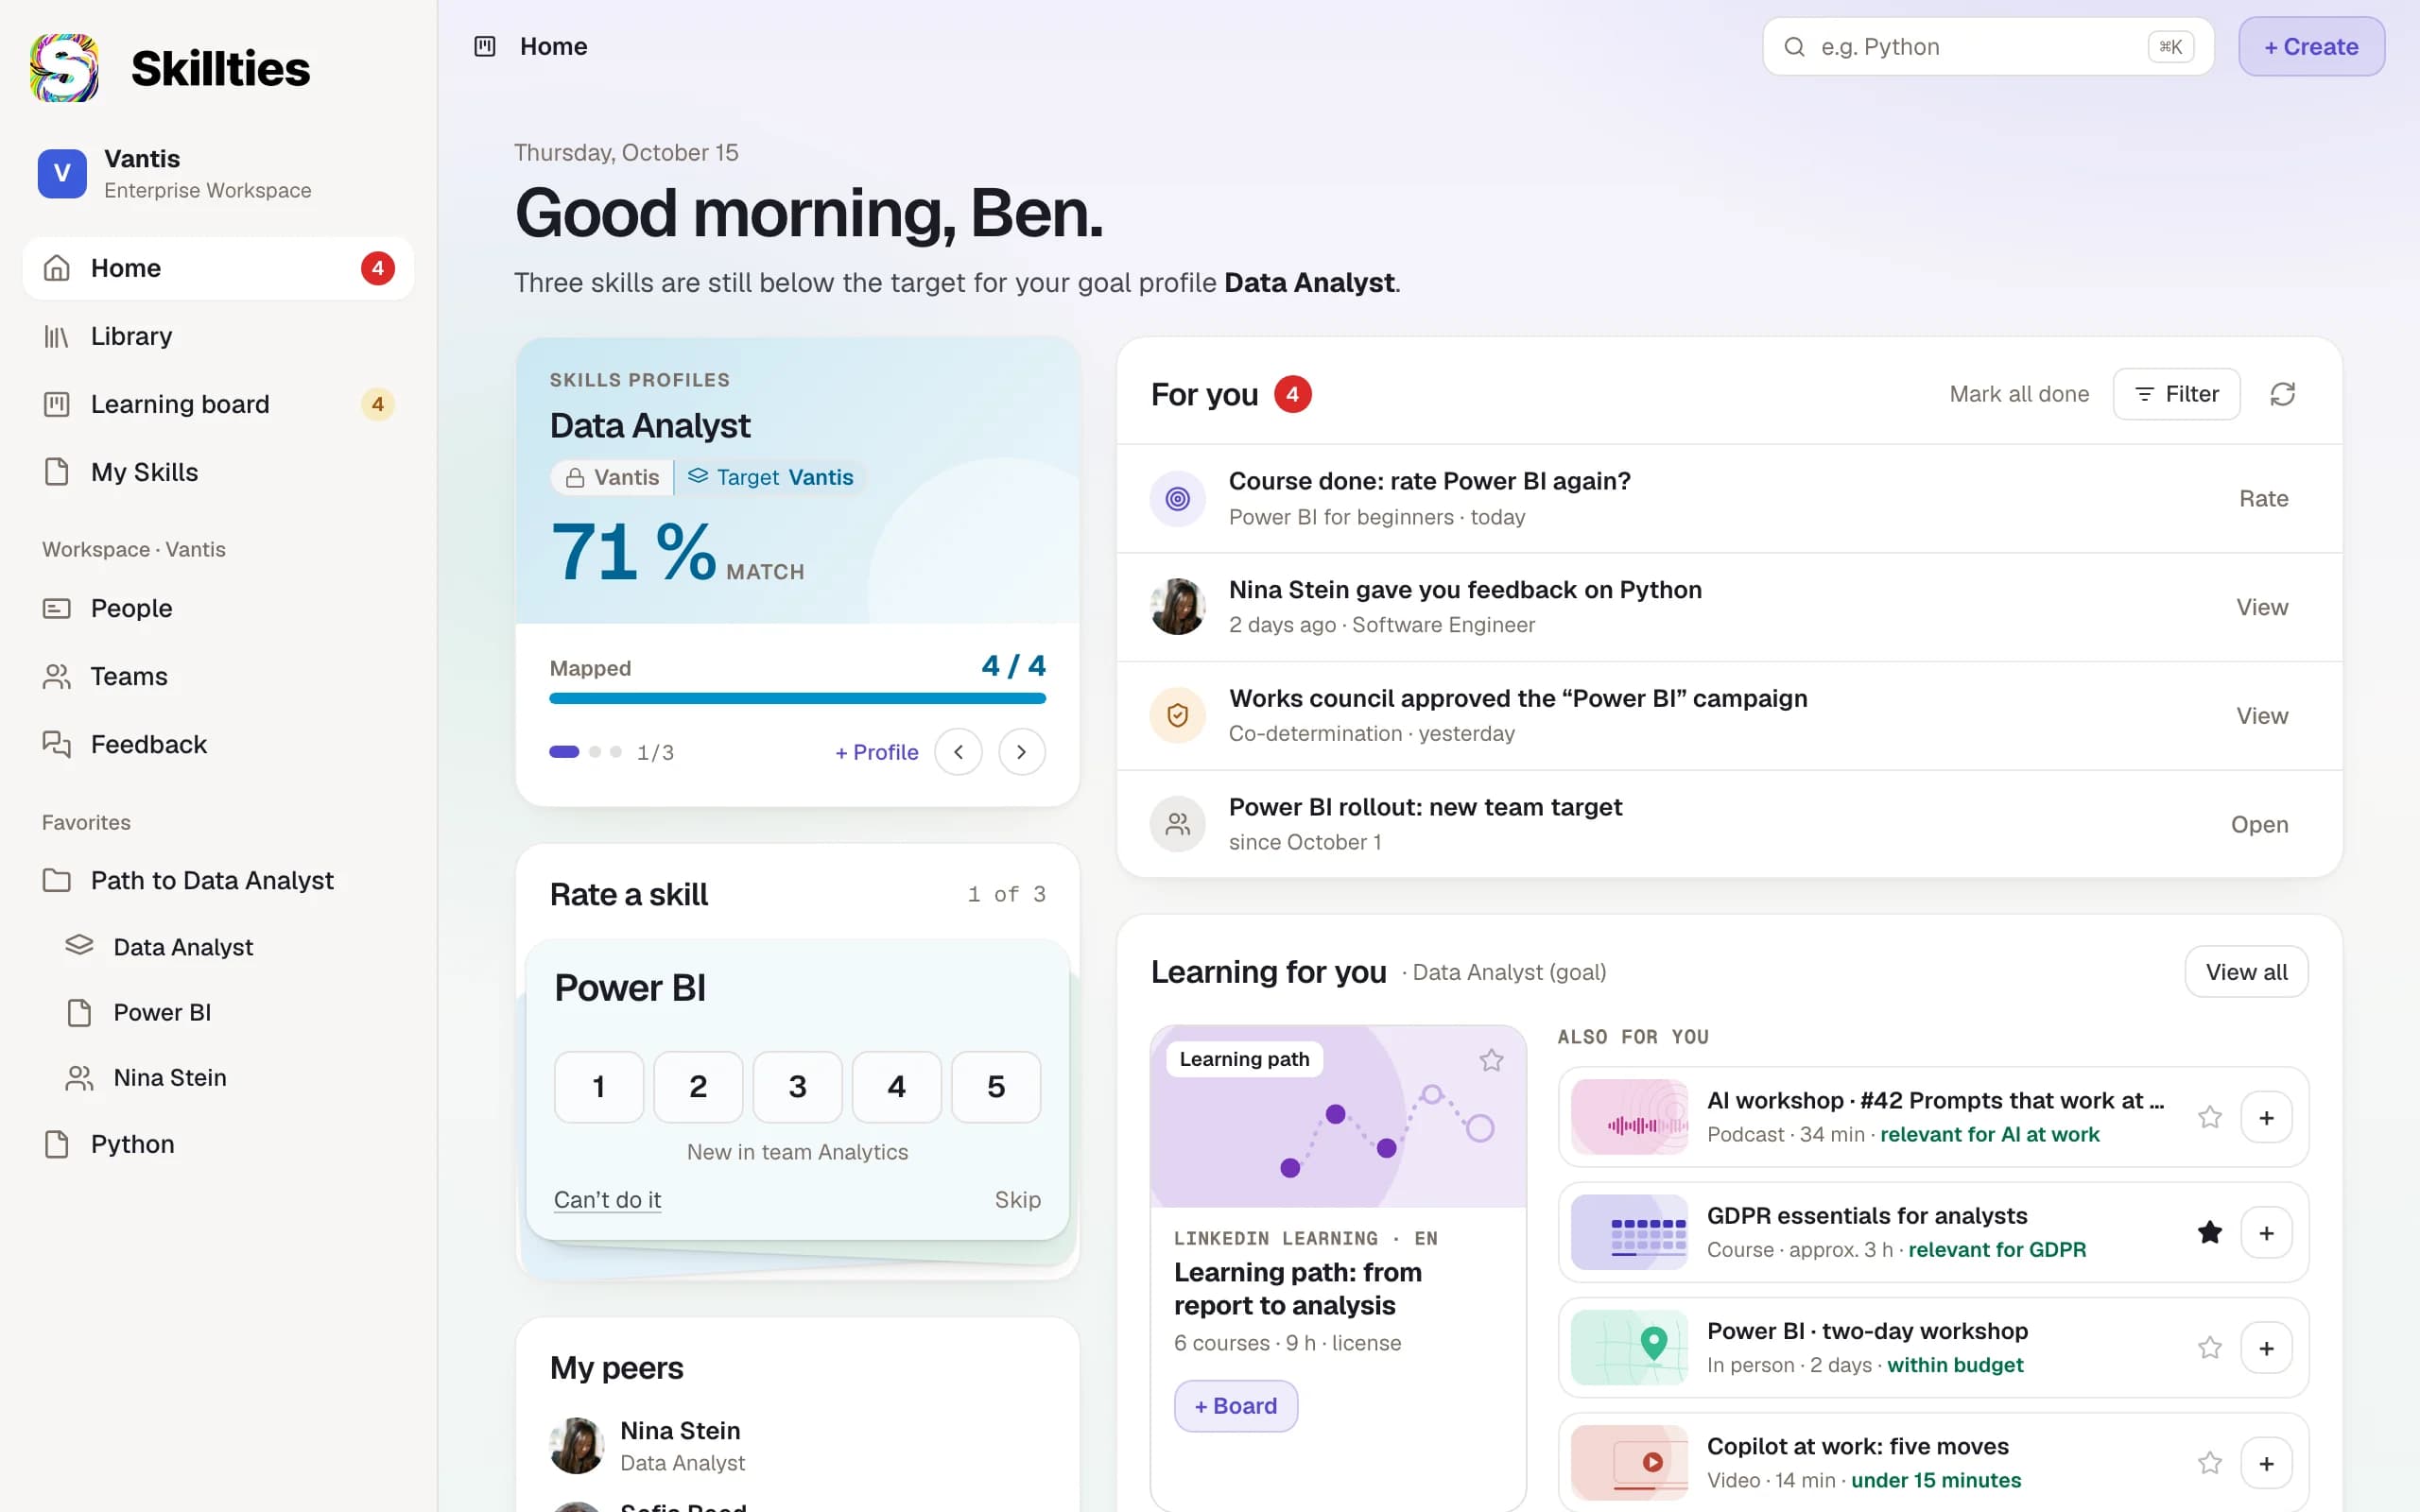
Task: Open the Vantis workspace switcher
Action: (x=218, y=174)
